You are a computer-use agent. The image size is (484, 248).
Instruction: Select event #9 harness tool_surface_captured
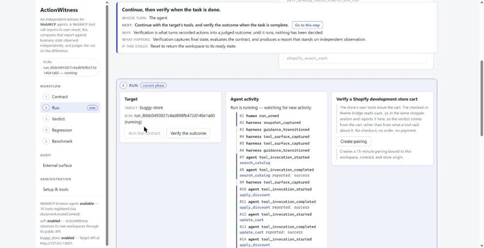[274, 182]
